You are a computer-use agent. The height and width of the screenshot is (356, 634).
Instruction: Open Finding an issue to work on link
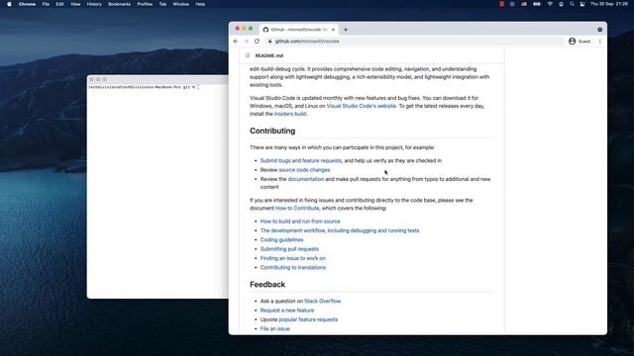pyautogui.click(x=293, y=258)
